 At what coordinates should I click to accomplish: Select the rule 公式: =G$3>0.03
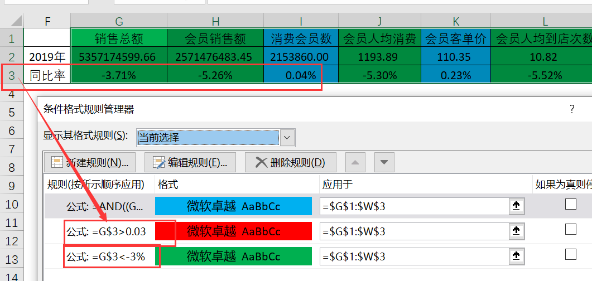point(106,231)
